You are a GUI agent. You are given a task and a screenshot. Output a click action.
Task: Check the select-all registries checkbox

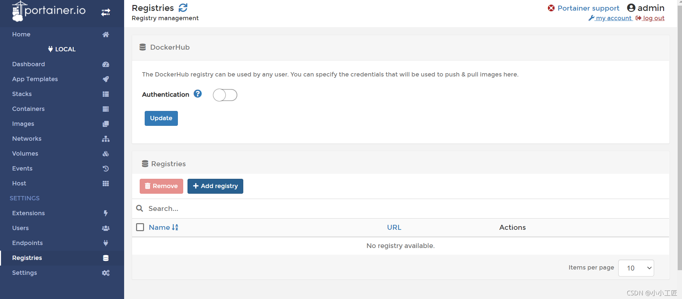140,227
